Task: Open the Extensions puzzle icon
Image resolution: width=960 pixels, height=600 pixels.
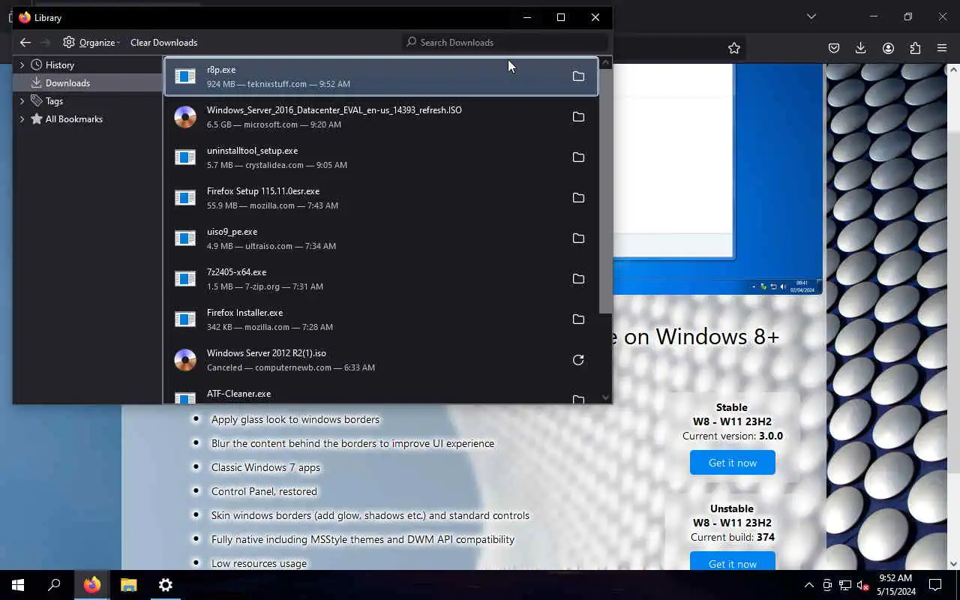Action: click(x=915, y=48)
